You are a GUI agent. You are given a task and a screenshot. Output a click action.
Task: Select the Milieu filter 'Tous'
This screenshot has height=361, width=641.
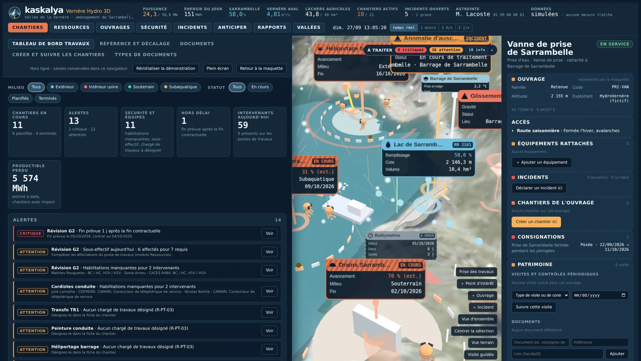tap(36, 87)
